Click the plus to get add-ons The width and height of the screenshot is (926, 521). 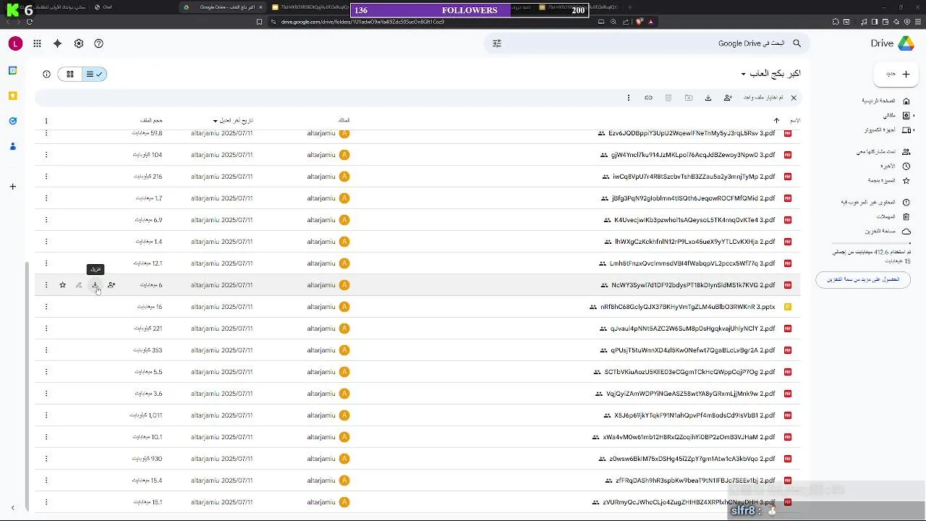[x=12, y=187]
